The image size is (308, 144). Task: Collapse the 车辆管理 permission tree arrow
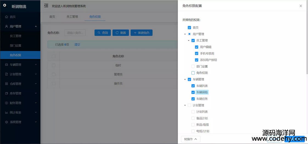click(x=185, y=80)
